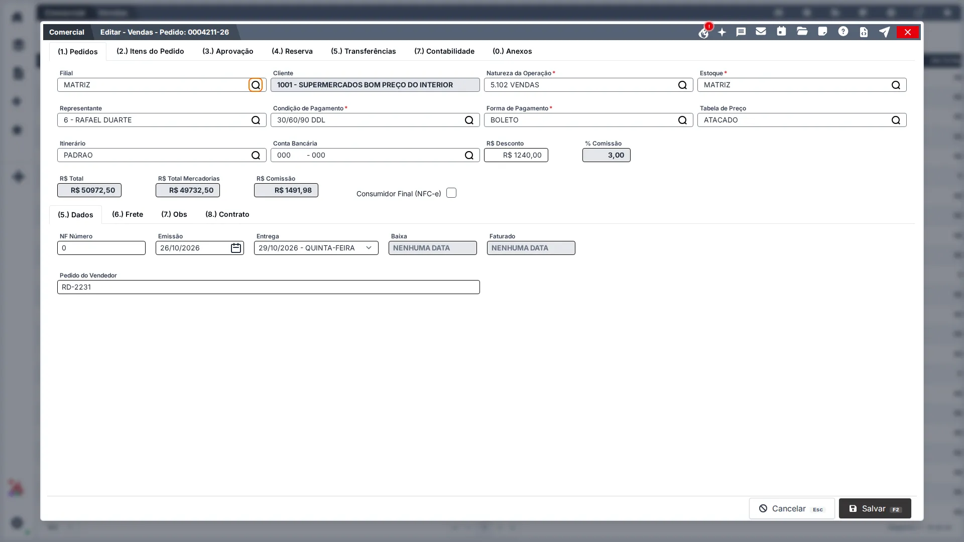Image resolution: width=964 pixels, height=542 pixels.
Task: Open the (3.) Aprovação tab
Action: click(x=227, y=51)
